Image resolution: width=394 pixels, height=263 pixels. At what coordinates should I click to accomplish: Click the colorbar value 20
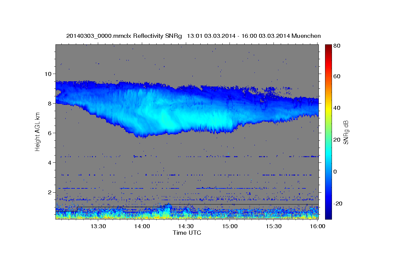tap(338, 140)
